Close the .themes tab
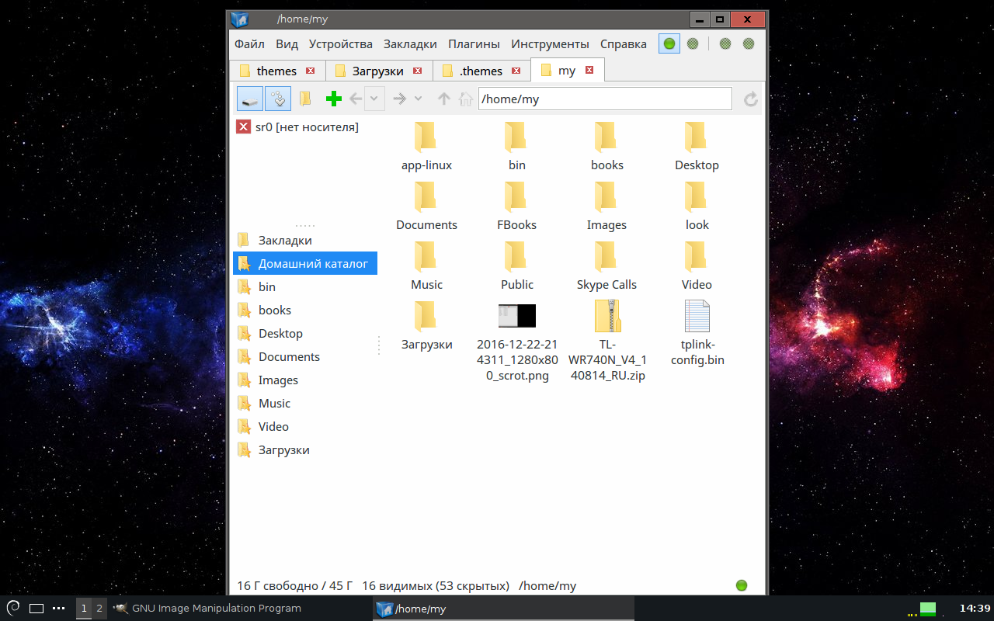The image size is (994, 621). [516, 71]
